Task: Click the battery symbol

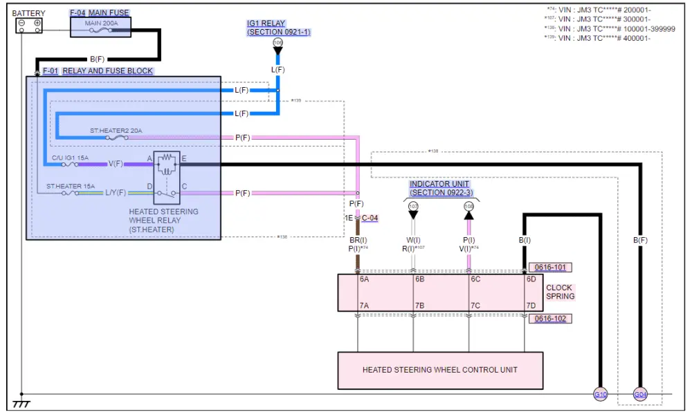Action: click(x=30, y=25)
